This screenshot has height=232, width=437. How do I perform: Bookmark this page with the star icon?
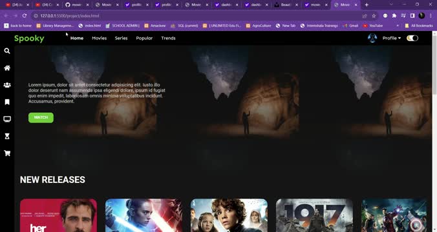coord(374,16)
